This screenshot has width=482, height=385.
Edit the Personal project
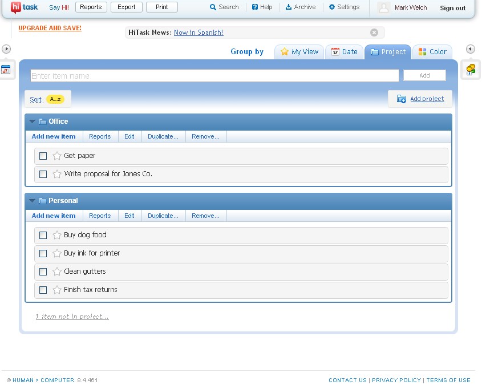pyautogui.click(x=129, y=216)
